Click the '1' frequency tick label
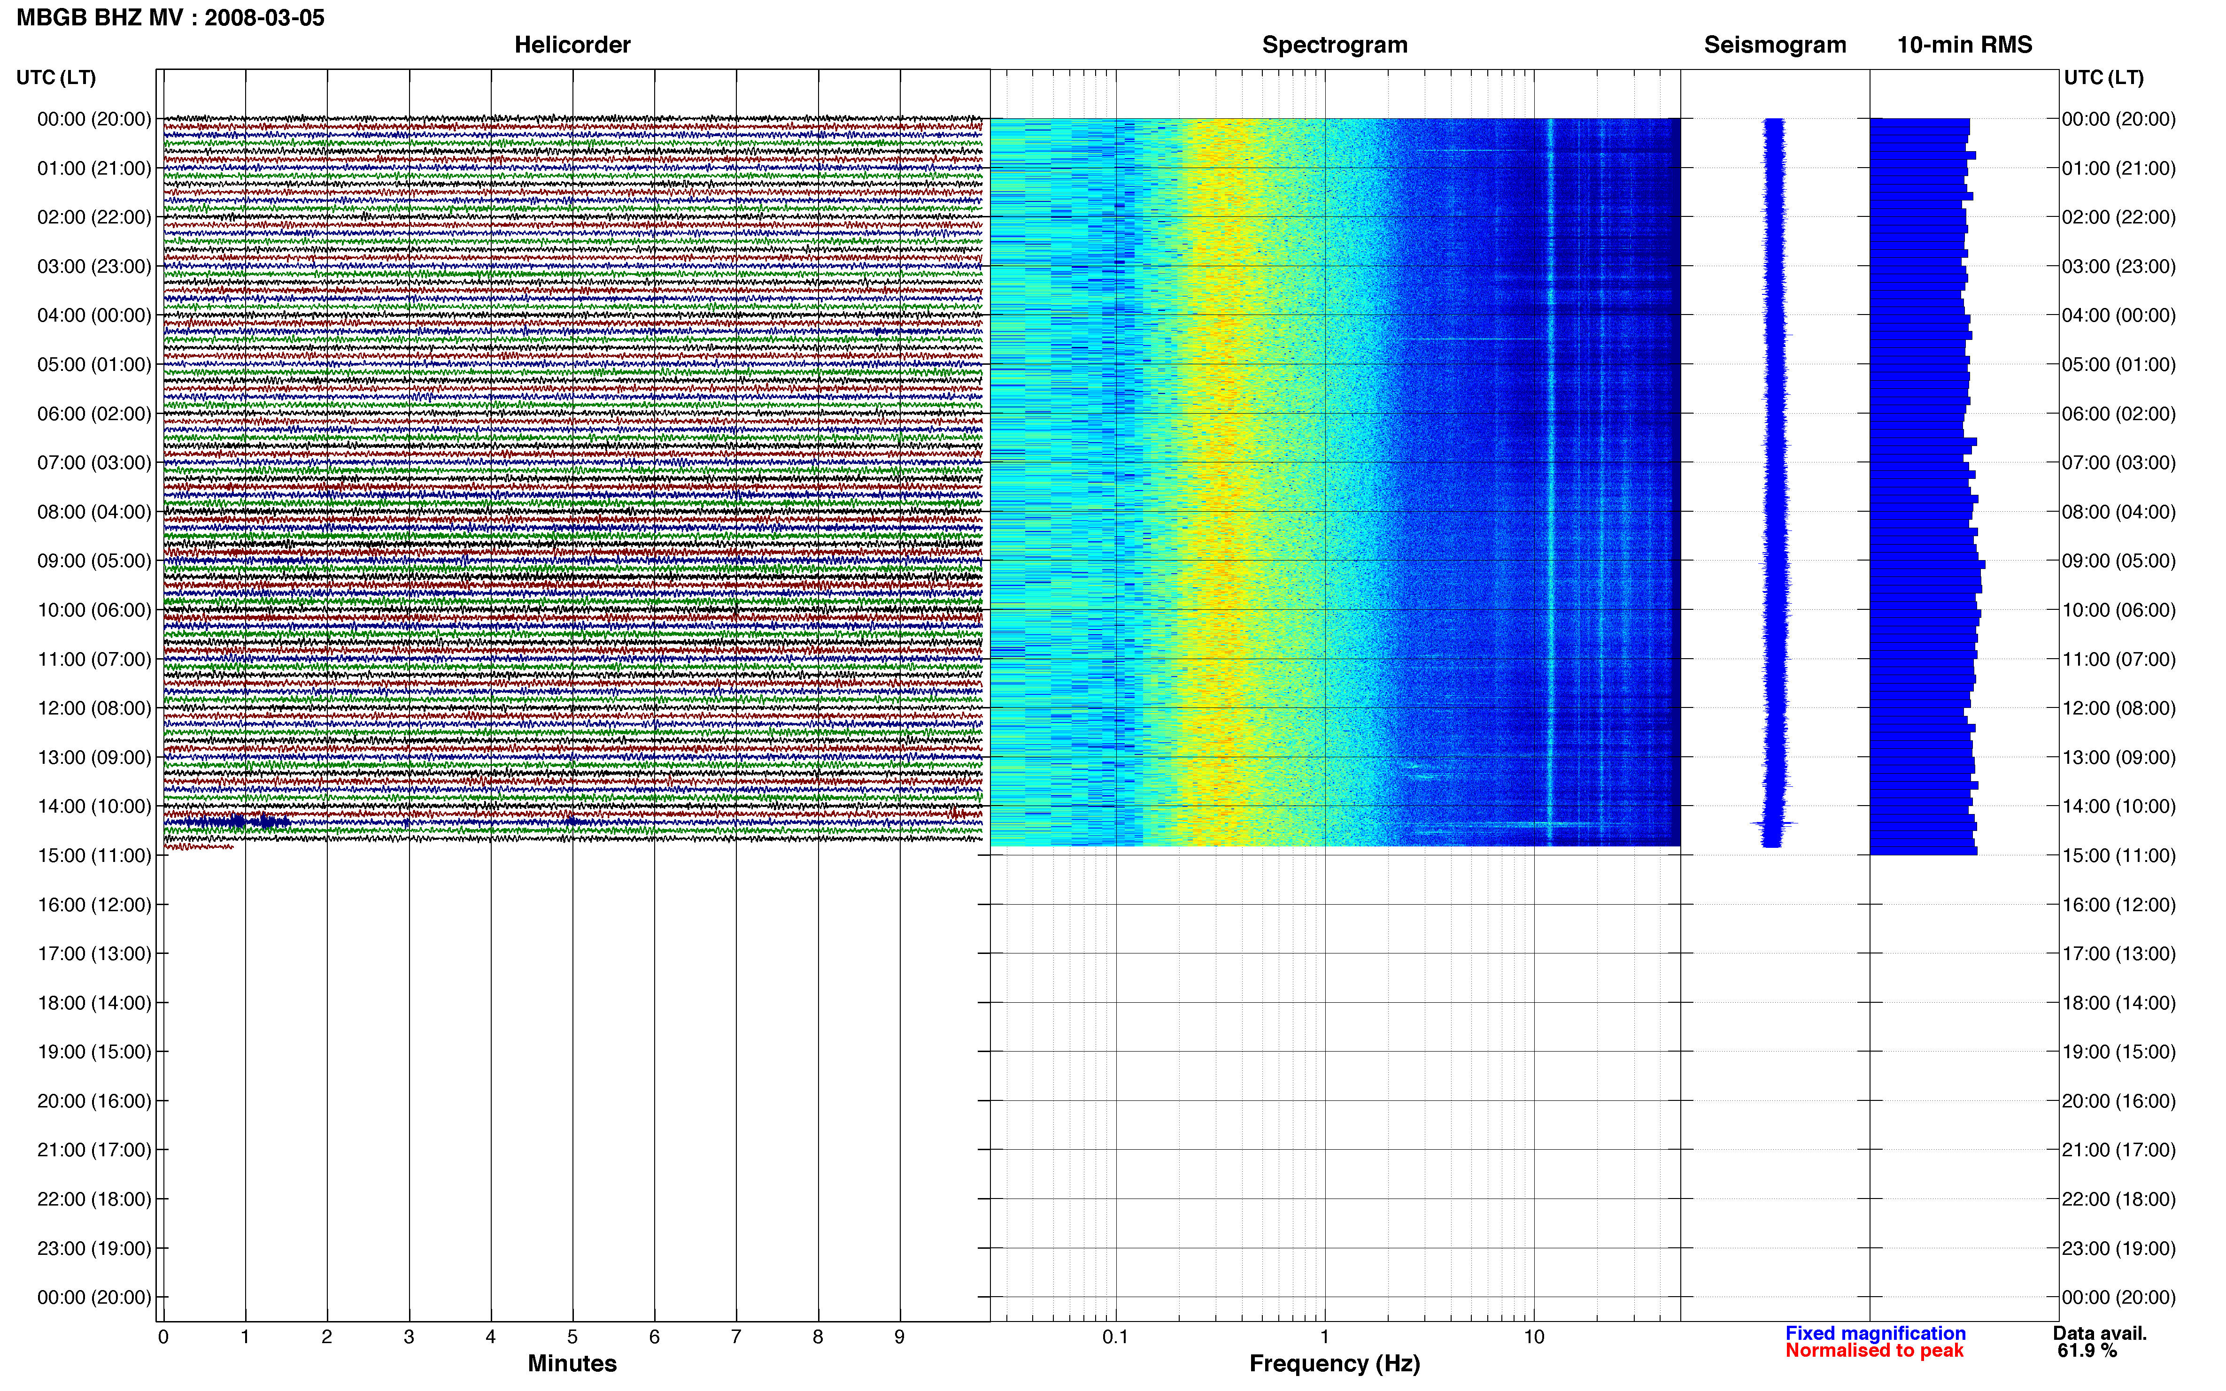This screenshot has width=2226, height=1391. coord(1324,1337)
